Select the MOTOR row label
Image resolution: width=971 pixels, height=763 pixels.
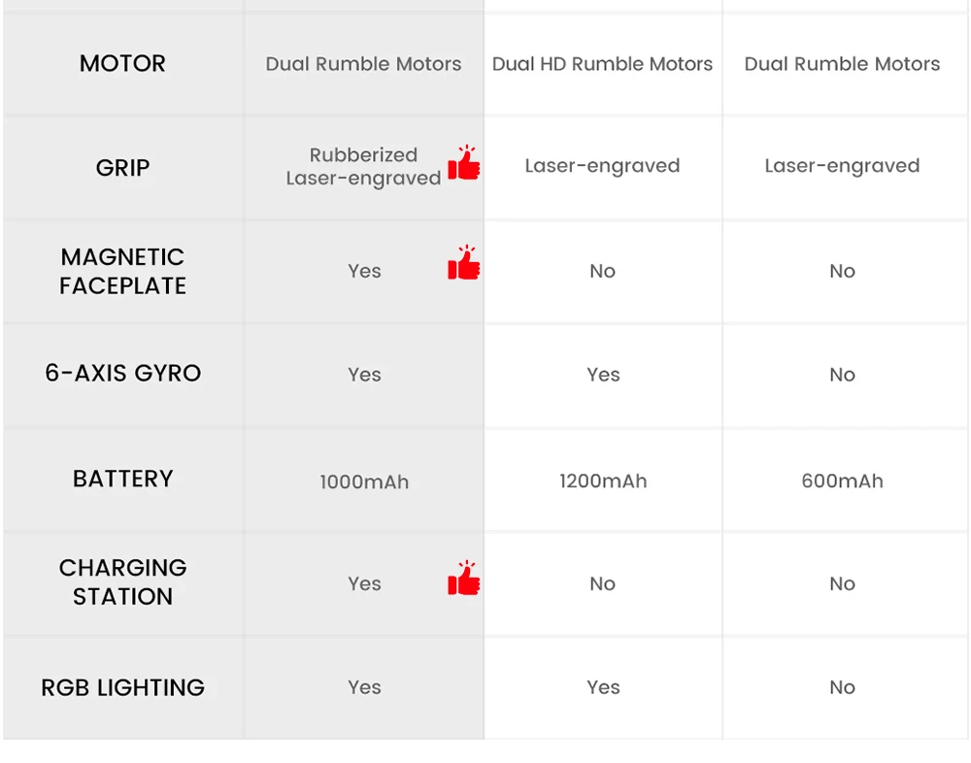tap(122, 64)
